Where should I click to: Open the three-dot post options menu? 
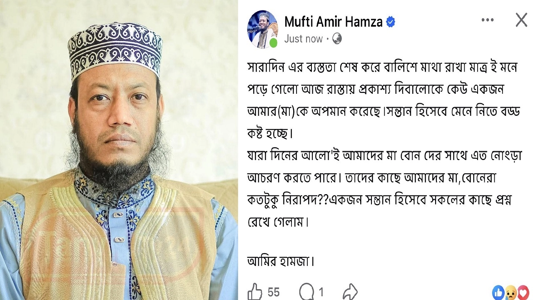coord(488,20)
